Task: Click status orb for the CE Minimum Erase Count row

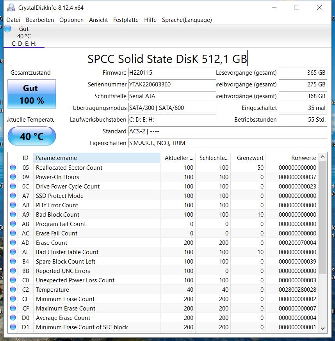Action: coord(13,299)
